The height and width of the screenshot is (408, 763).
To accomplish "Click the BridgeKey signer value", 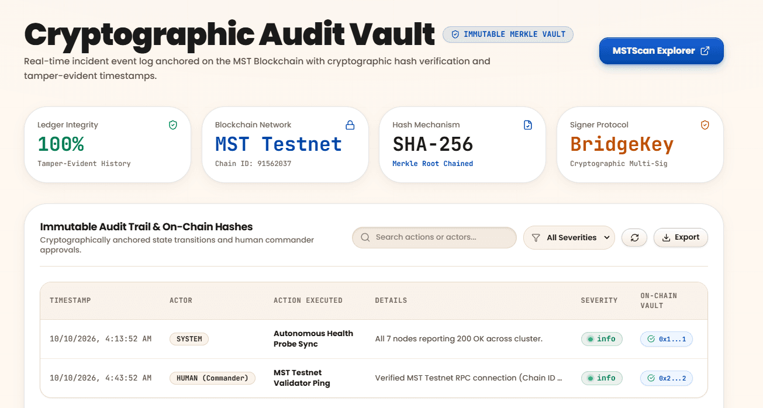I will (x=622, y=144).
